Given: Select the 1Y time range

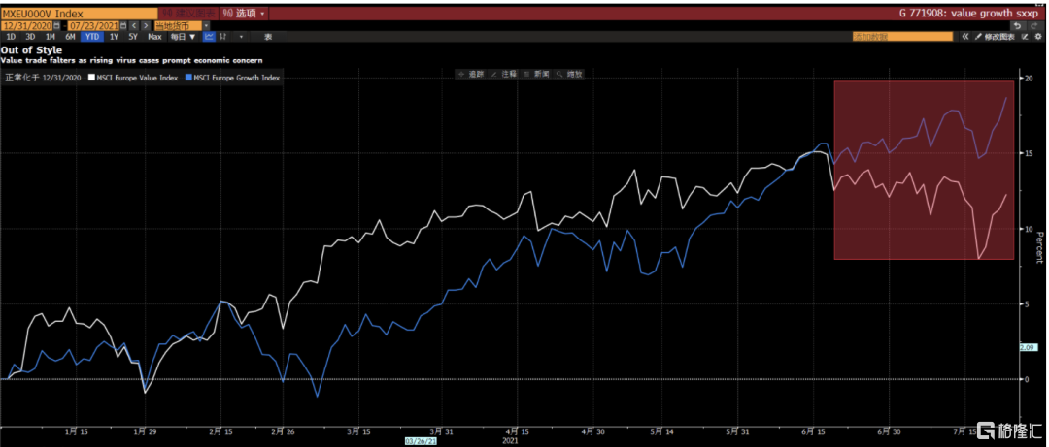Looking at the screenshot, I should pos(114,37).
